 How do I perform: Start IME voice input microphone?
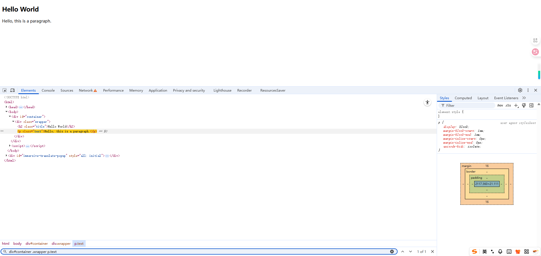[500, 252]
